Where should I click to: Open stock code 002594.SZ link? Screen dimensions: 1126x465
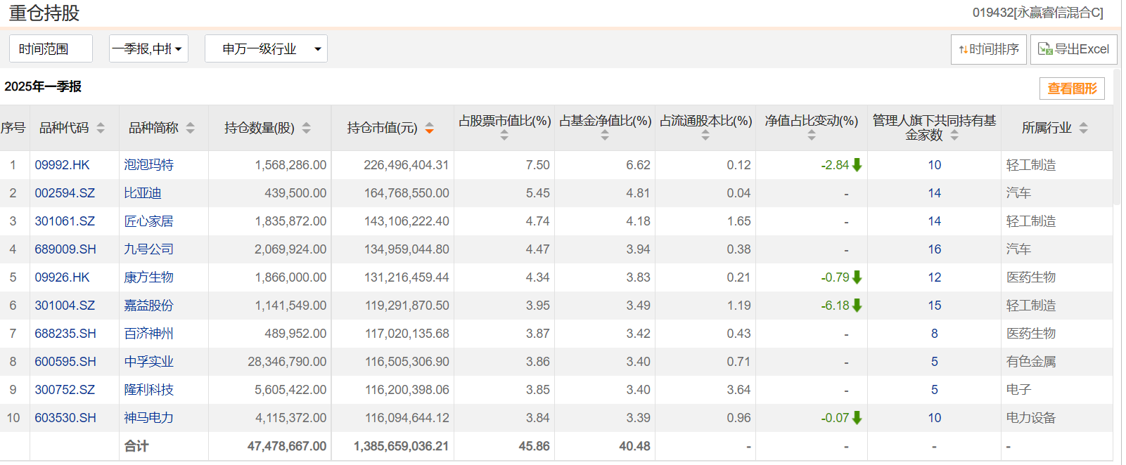(x=65, y=193)
